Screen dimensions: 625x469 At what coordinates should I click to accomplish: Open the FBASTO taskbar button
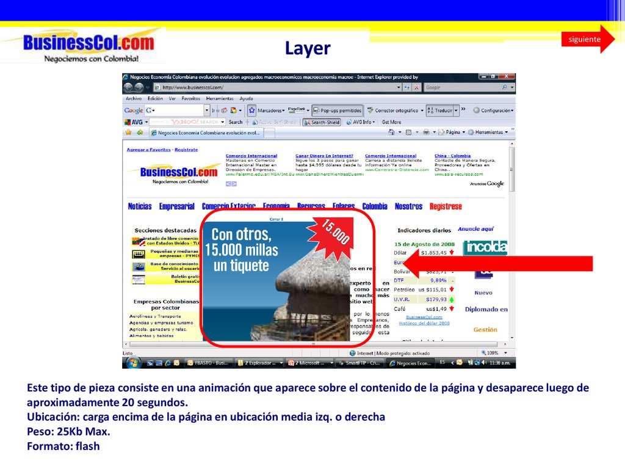[208, 363]
